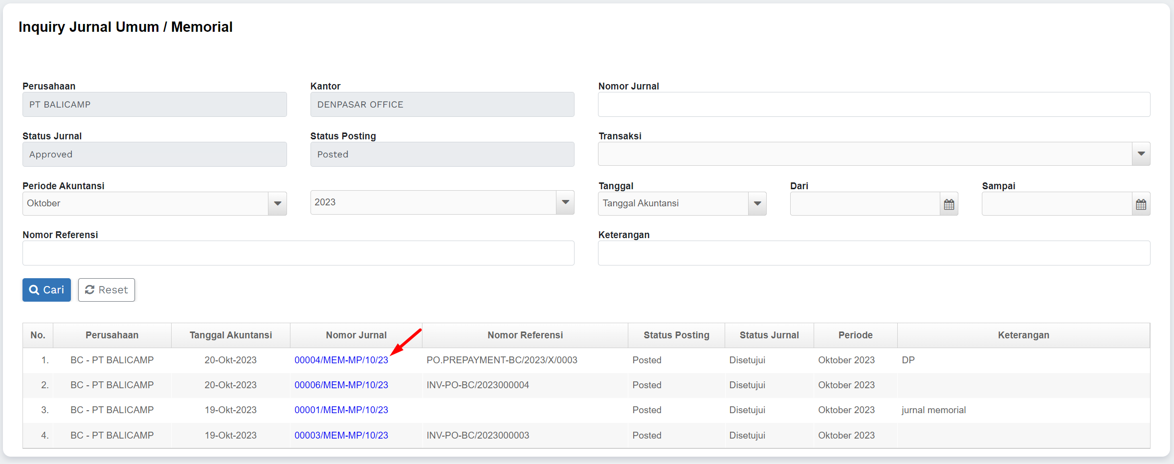Click inside the Dari date field

pyautogui.click(x=864, y=204)
